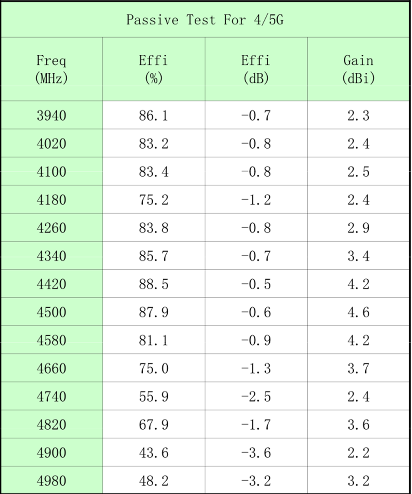This screenshot has height=494, width=412.
Task: Select the -1.3 efficiency dB cell
Action: pyautogui.click(x=256, y=369)
